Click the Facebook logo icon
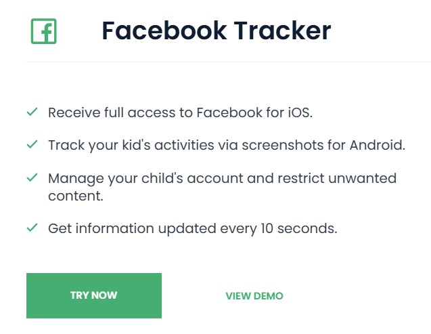The width and height of the screenshot is (431, 334). 43,31
